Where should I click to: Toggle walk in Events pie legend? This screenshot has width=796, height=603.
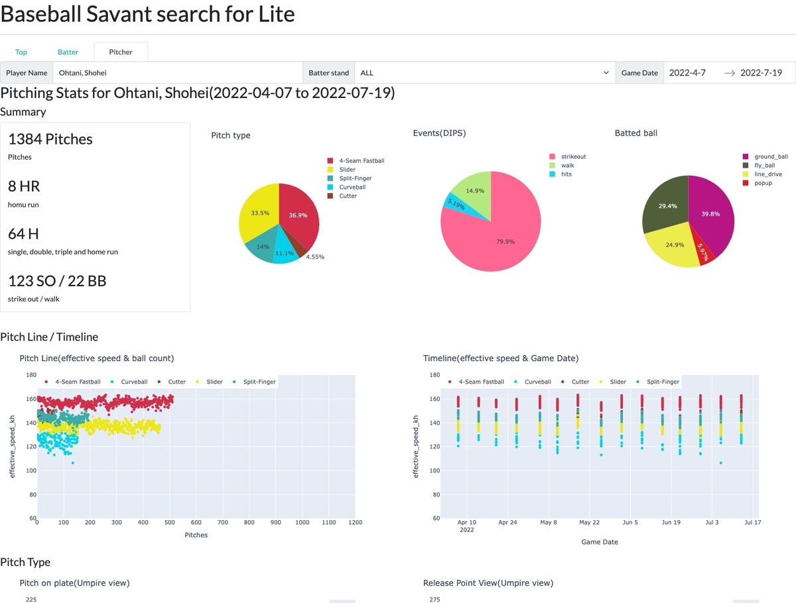click(x=561, y=166)
